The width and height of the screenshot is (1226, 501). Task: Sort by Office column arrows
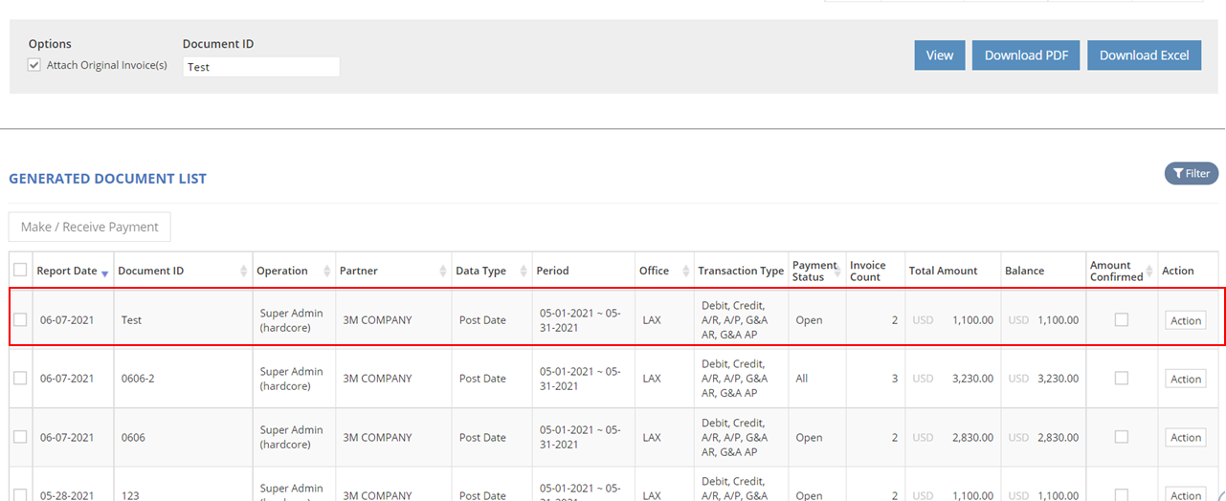686,272
